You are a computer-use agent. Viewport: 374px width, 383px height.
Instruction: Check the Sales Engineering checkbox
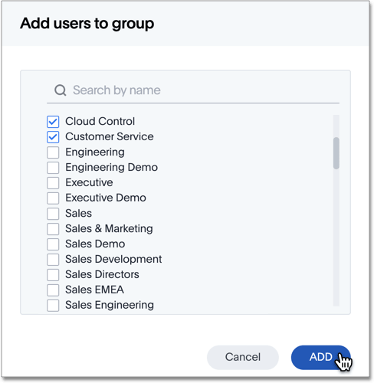[x=53, y=306]
